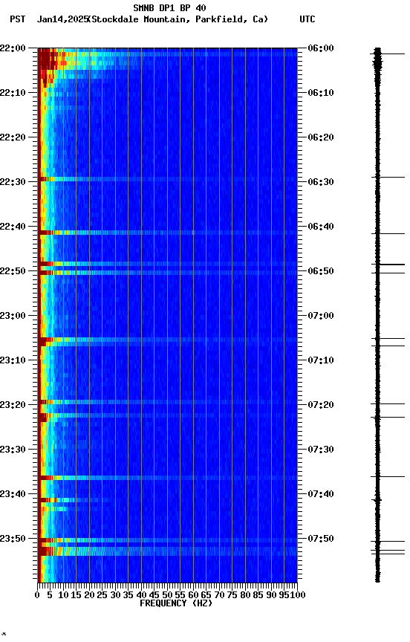Click the "22:10" PST time label

coord(13,93)
